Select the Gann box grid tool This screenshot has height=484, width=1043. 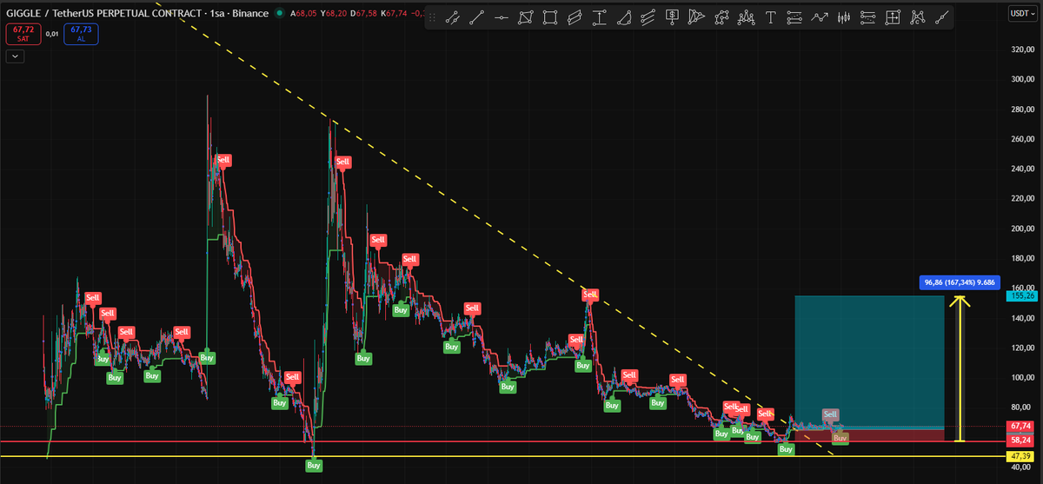point(893,17)
